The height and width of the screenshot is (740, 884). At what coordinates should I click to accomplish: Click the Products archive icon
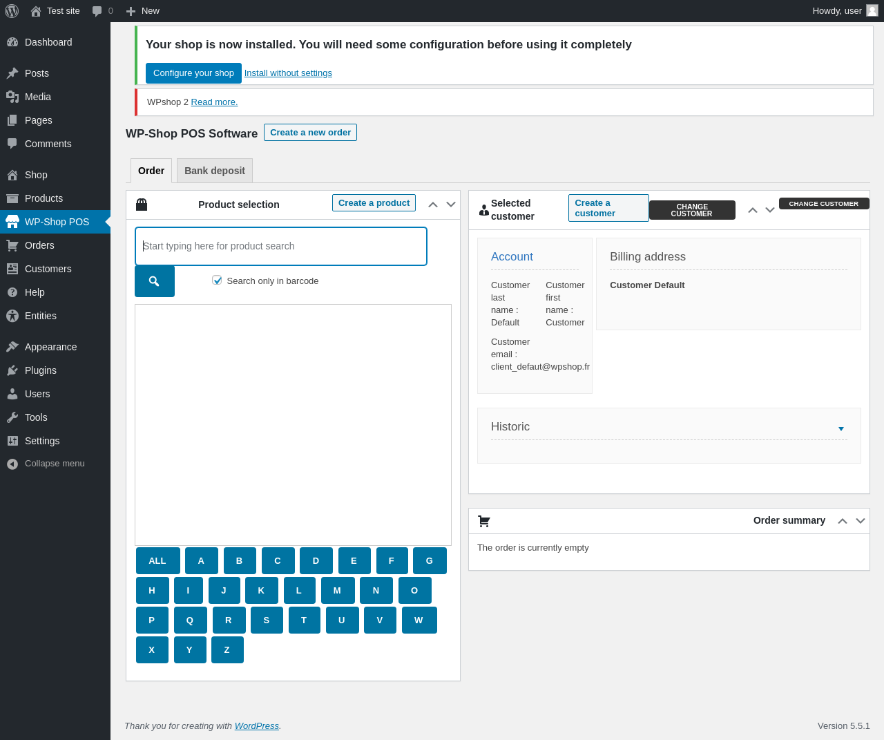12,198
